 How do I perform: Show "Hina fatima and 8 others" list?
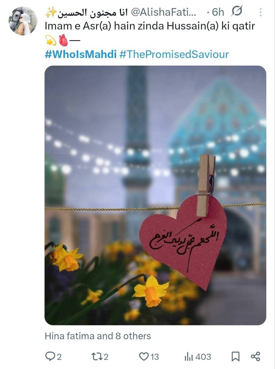tap(98, 336)
